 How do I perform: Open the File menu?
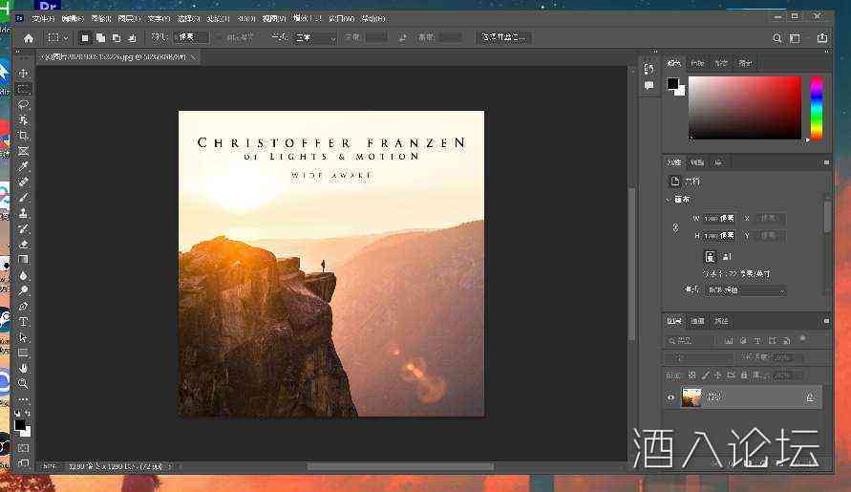coord(43,18)
